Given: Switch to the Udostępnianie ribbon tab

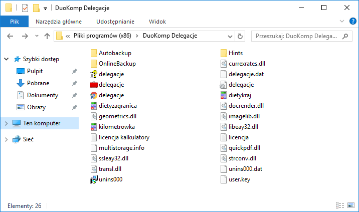Looking at the screenshot, I should tap(115, 22).
